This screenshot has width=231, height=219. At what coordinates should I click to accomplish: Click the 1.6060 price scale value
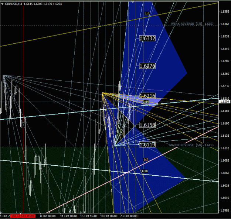coord(225,173)
